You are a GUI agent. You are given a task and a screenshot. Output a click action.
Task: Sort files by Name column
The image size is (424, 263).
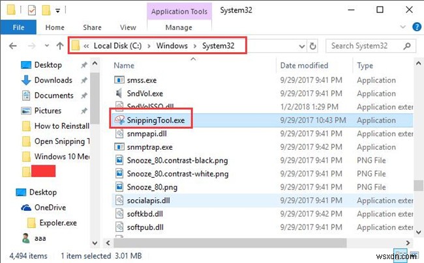coord(124,66)
